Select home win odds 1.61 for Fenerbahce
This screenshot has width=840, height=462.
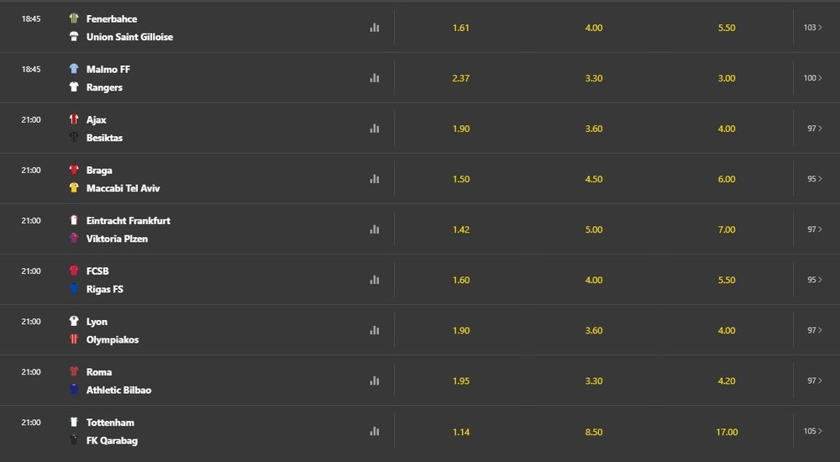tap(460, 28)
